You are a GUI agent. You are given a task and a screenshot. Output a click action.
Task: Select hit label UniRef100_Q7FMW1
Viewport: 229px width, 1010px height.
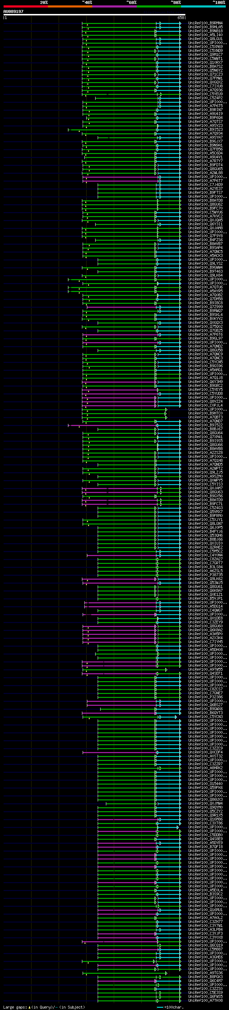(x=205, y=78)
